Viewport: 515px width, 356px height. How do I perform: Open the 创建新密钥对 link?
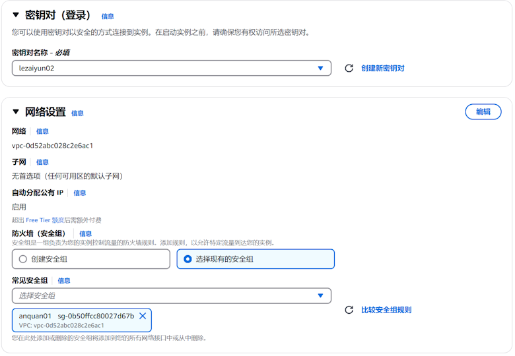point(382,69)
